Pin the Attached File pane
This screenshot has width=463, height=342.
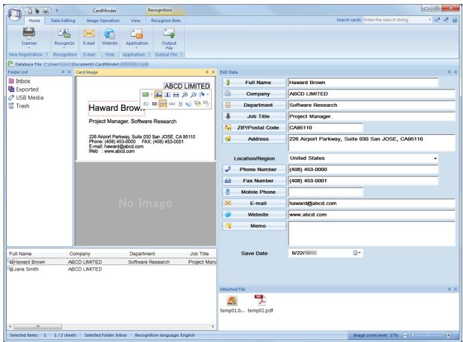[x=449, y=289]
